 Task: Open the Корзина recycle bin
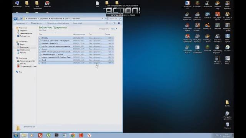[x=227, y=126]
